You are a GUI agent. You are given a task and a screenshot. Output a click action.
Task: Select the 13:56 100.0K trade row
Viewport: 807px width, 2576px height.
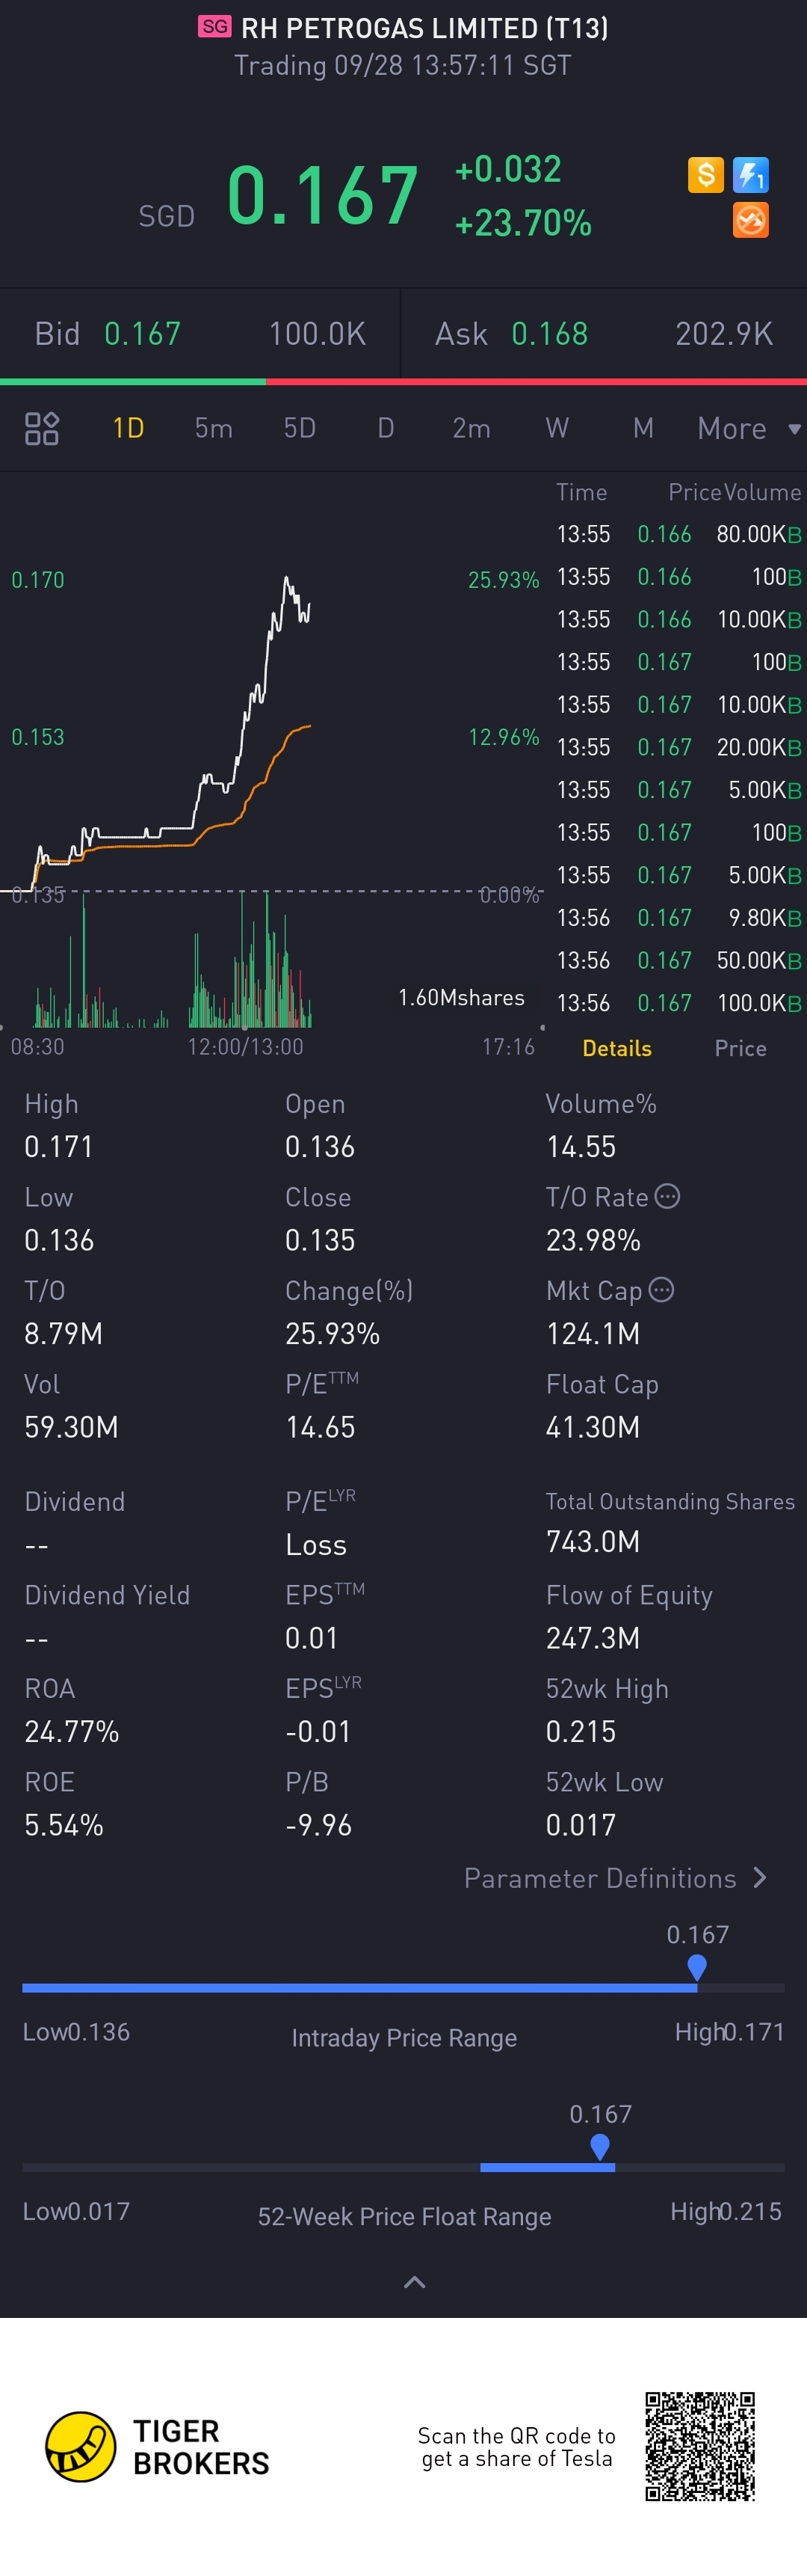[679, 1003]
